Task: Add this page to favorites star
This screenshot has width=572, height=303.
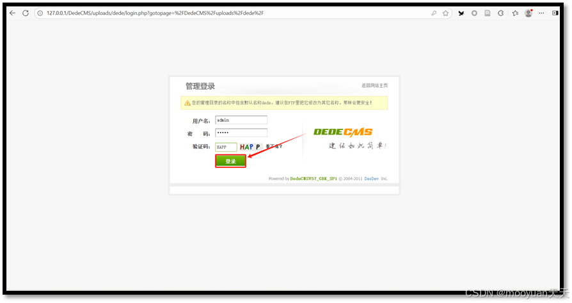Action: click(445, 13)
